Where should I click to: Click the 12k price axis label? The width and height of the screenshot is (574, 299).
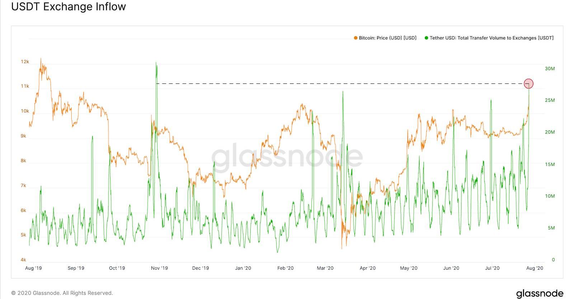pyautogui.click(x=25, y=62)
